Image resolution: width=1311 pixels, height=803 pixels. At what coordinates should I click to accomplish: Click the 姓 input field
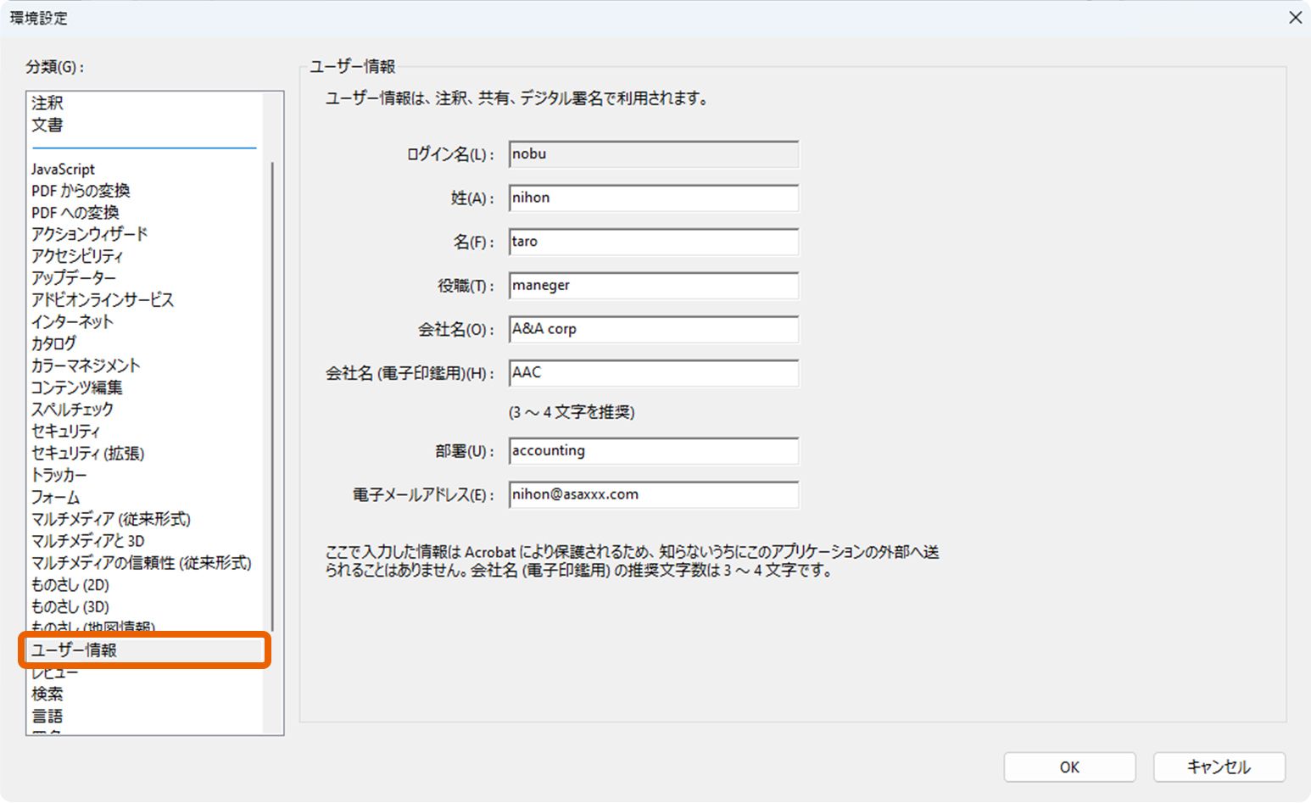[x=653, y=198]
